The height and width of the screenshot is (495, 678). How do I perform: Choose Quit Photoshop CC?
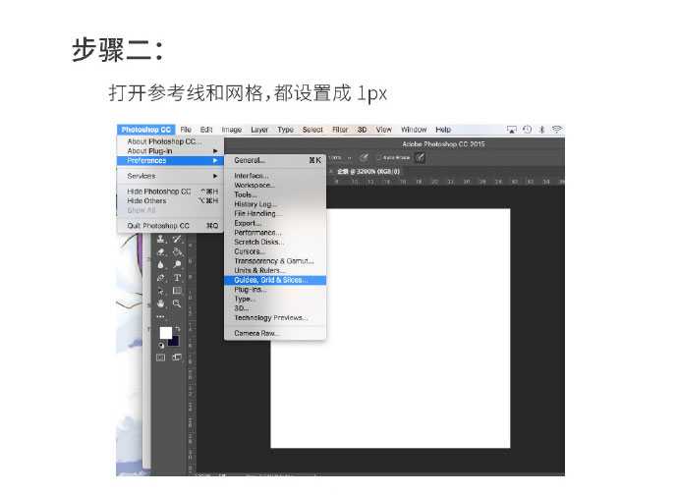[x=170, y=226]
